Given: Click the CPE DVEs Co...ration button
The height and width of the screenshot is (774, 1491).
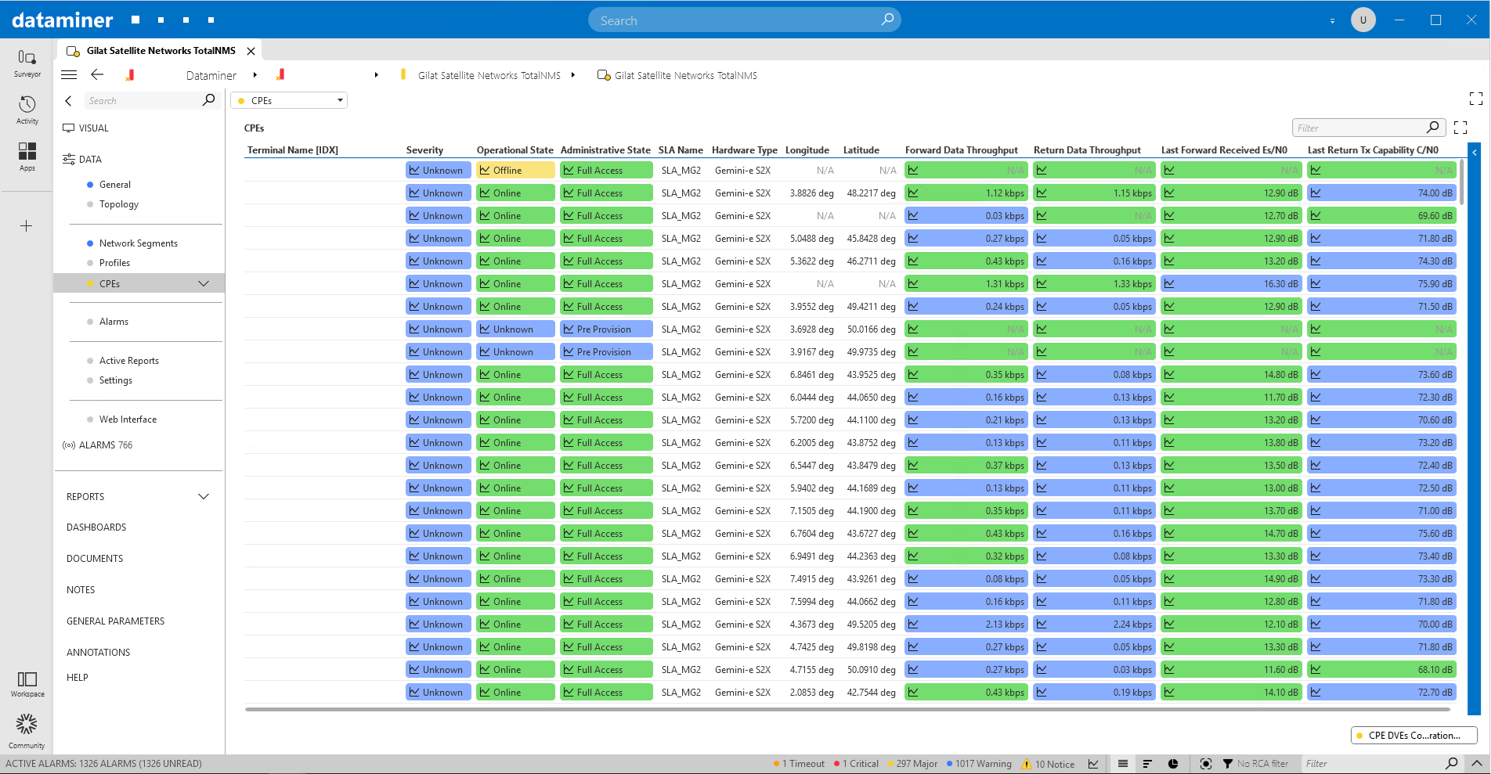Looking at the screenshot, I should pos(1414,736).
